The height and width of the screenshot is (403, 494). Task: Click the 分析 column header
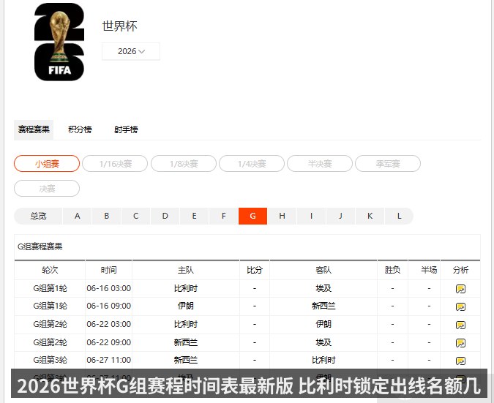click(460, 270)
